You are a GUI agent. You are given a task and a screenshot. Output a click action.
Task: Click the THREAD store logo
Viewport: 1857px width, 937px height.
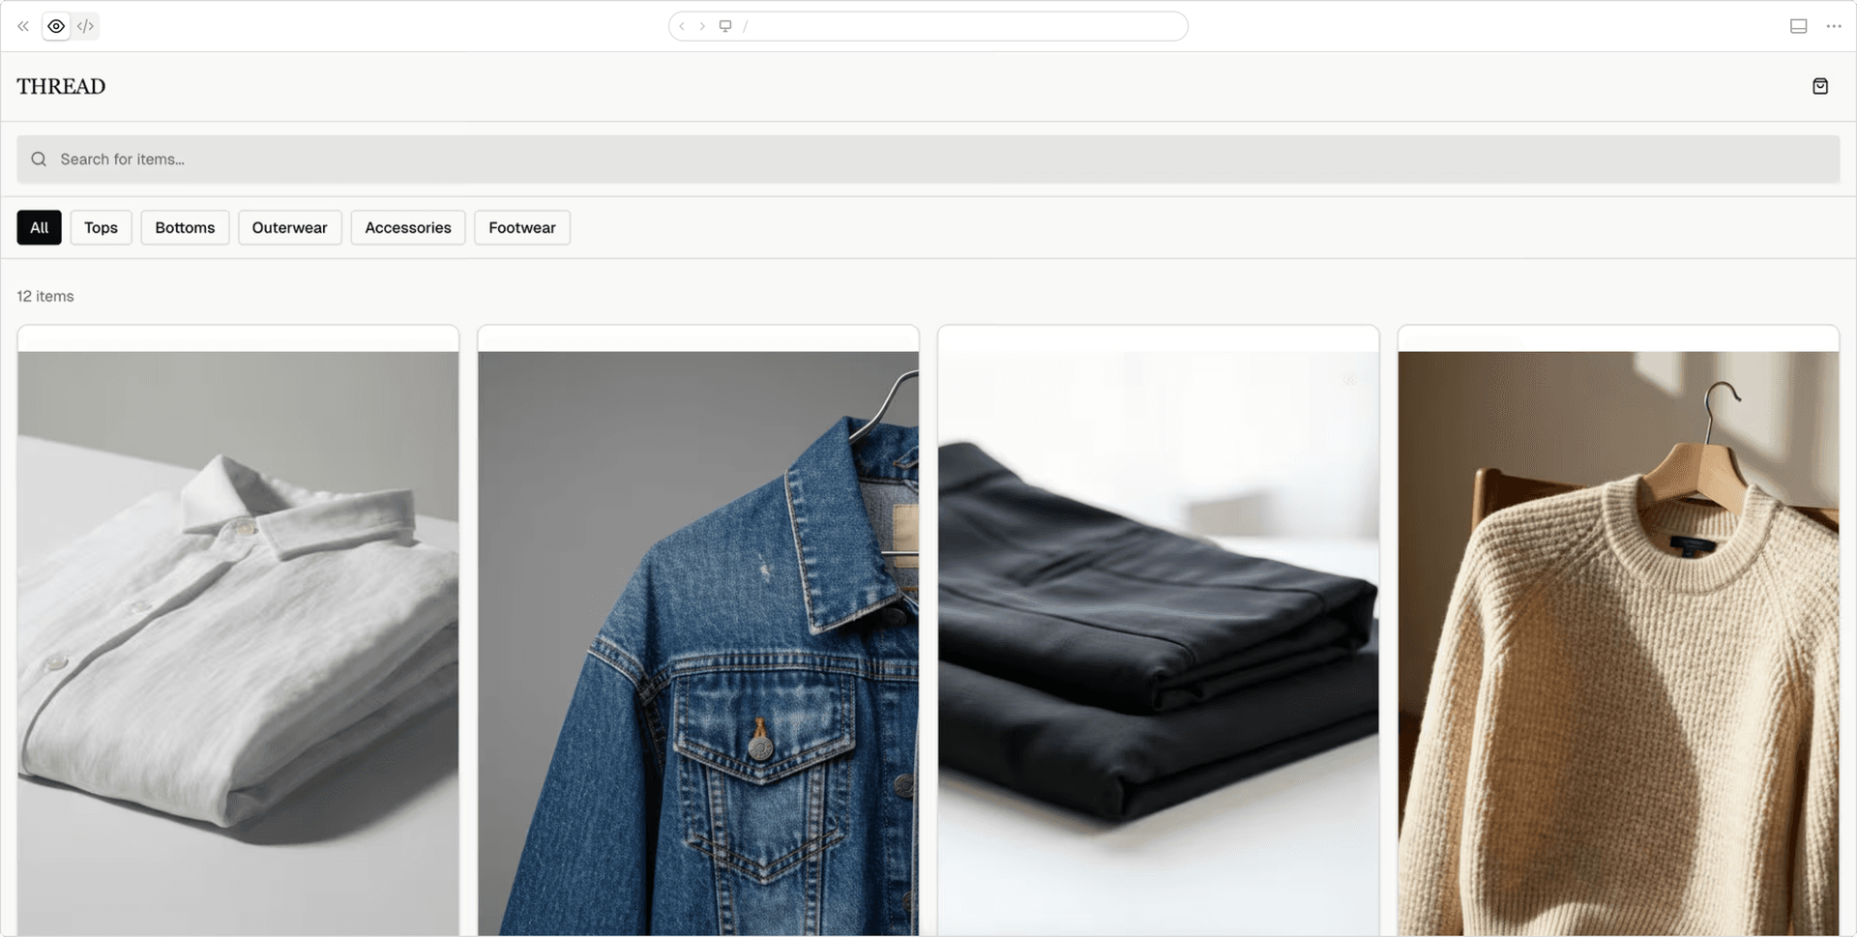pyautogui.click(x=61, y=86)
